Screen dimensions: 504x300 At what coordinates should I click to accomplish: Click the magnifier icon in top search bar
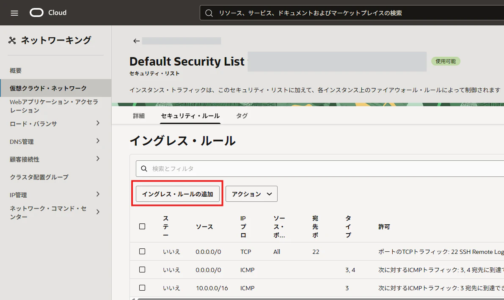(209, 13)
